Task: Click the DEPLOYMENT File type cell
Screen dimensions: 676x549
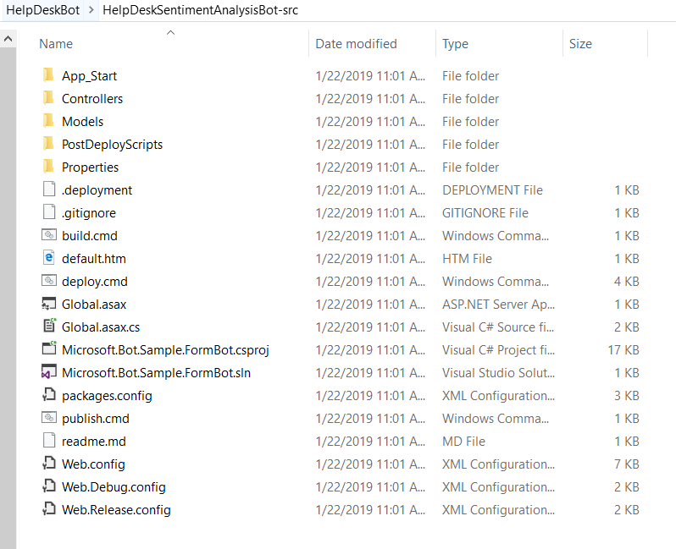Action: [492, 189]
